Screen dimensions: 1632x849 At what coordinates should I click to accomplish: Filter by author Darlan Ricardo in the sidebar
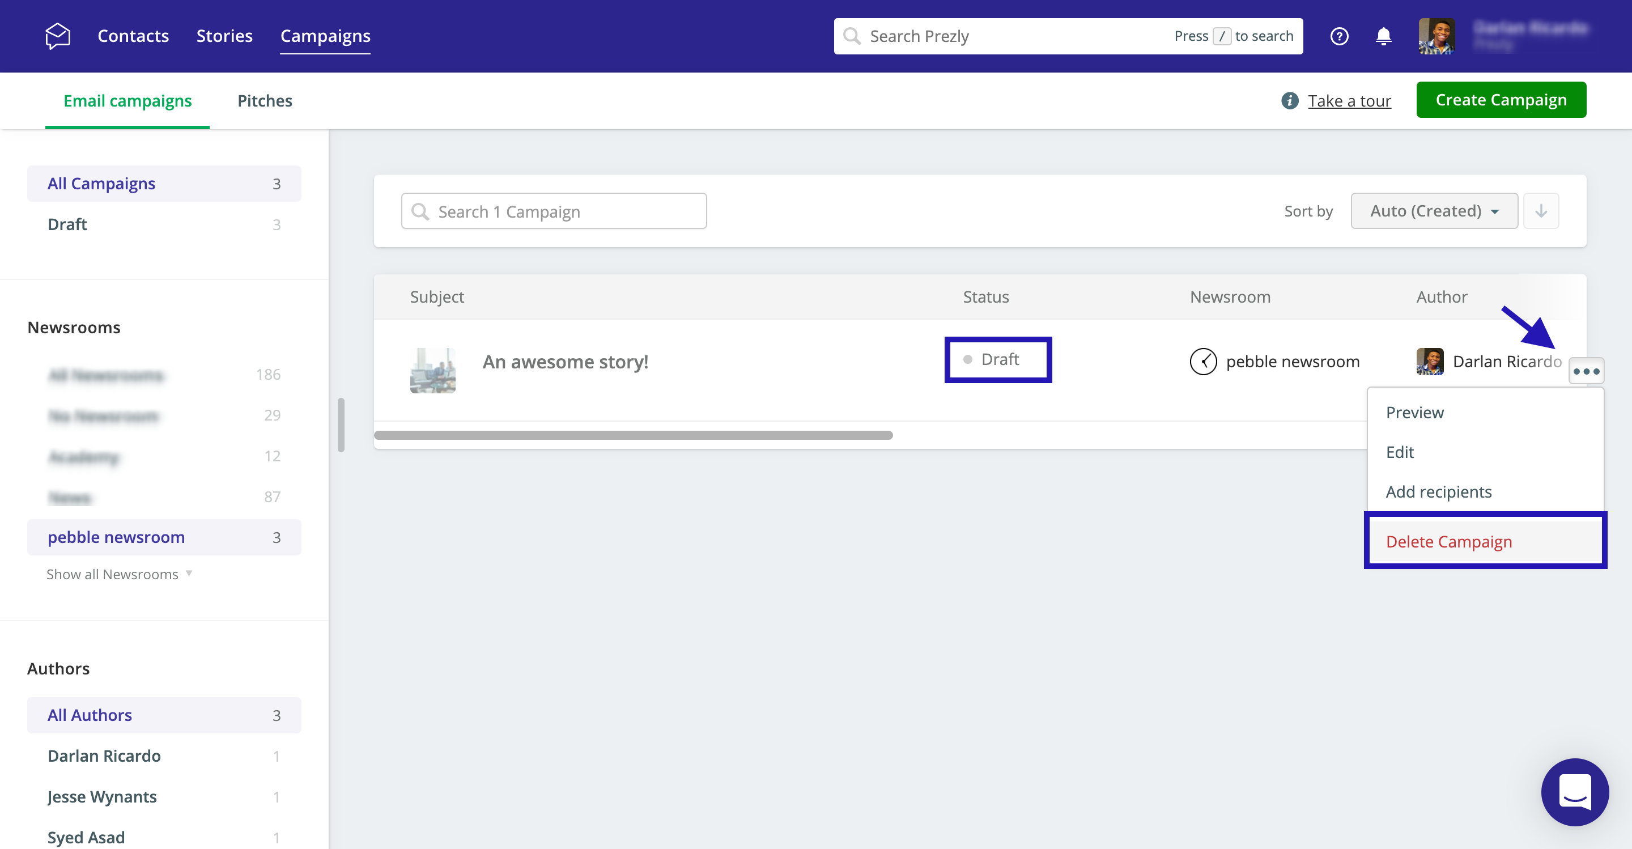(164, 756)
